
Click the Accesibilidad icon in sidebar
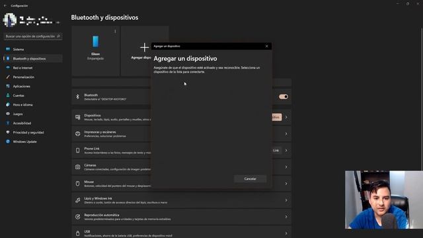(x=8, y=123)
